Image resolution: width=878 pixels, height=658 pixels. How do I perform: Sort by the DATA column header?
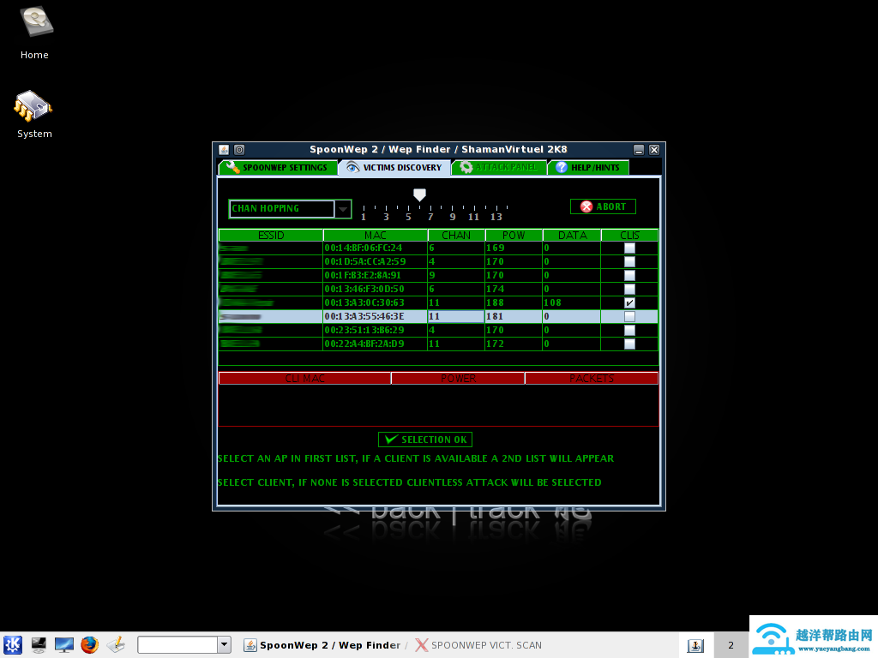(572, 235)
